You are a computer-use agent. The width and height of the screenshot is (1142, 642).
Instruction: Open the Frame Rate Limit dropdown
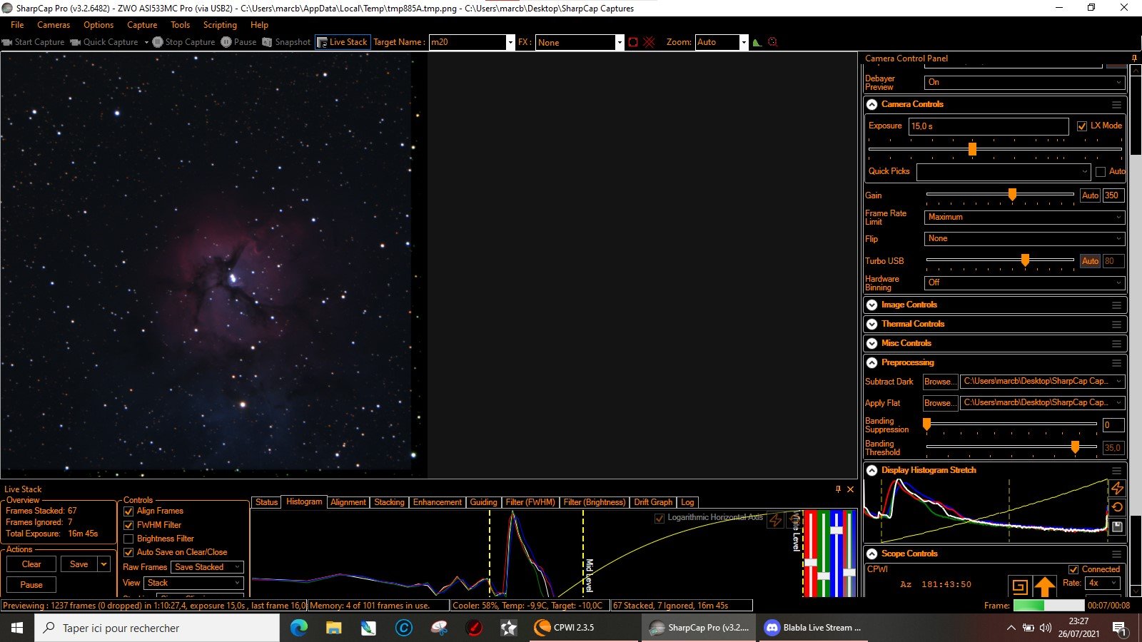coord(1024,218)
